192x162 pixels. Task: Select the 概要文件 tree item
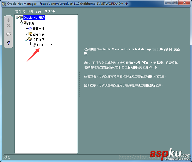click(38, 29)
